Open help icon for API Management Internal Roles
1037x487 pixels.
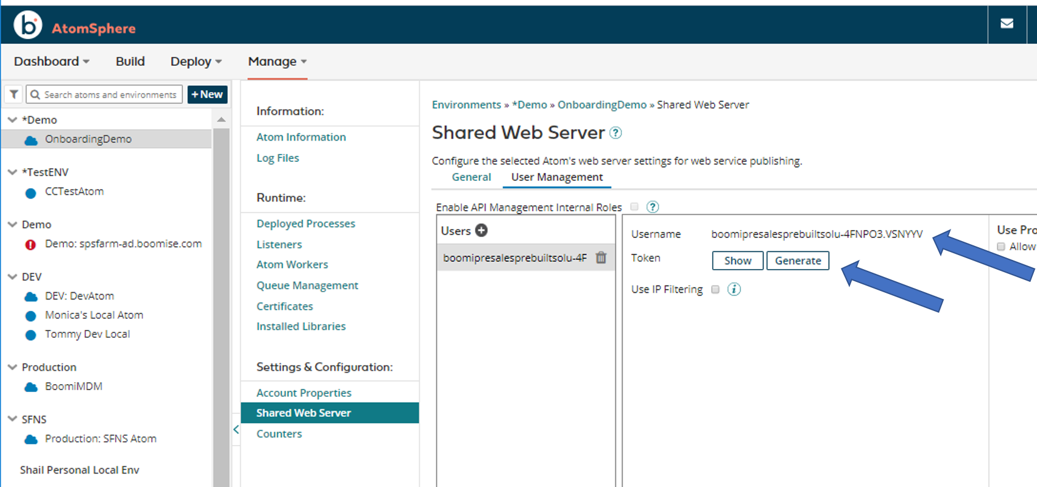point(653,207)
